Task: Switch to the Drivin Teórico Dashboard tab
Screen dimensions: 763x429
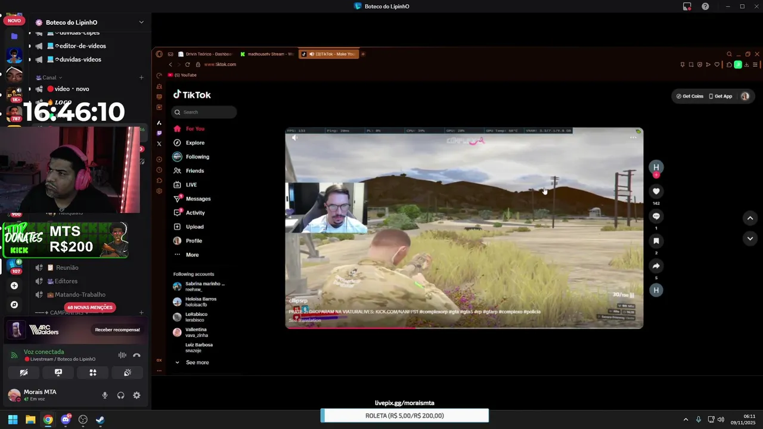Action: pyautogui.click(x=205, y=54)
